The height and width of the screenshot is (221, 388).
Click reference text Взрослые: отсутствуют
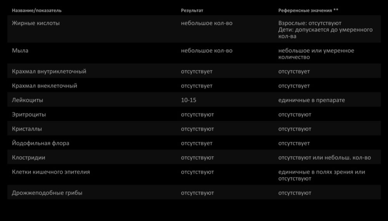[310, 23]
